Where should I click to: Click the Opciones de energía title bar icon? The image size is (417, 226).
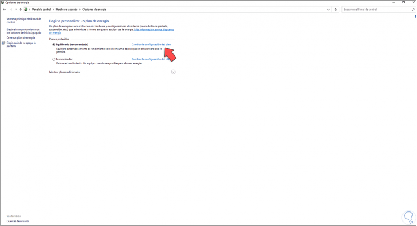2,2
